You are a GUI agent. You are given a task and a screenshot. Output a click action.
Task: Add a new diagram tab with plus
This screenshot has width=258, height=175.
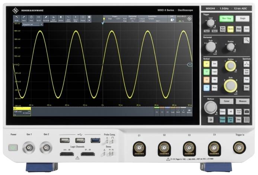pos(41,24)
